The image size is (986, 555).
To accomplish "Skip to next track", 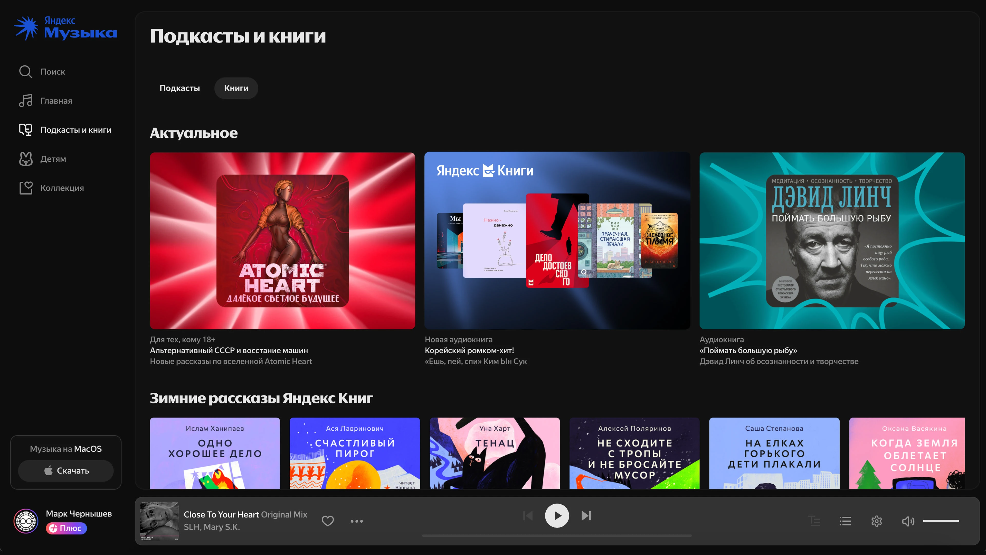I will (586, 515).
